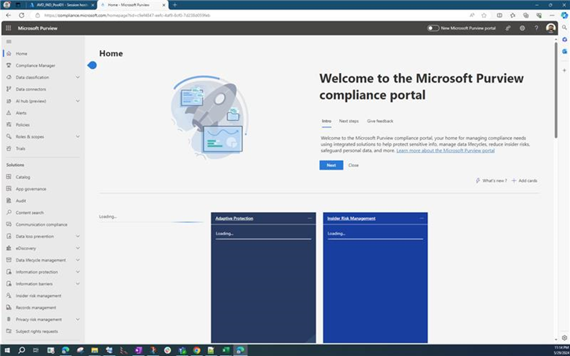Viewport: 570px width, 356px height.
Task: Click Close on the welcome banner
Action: point(353,165)
